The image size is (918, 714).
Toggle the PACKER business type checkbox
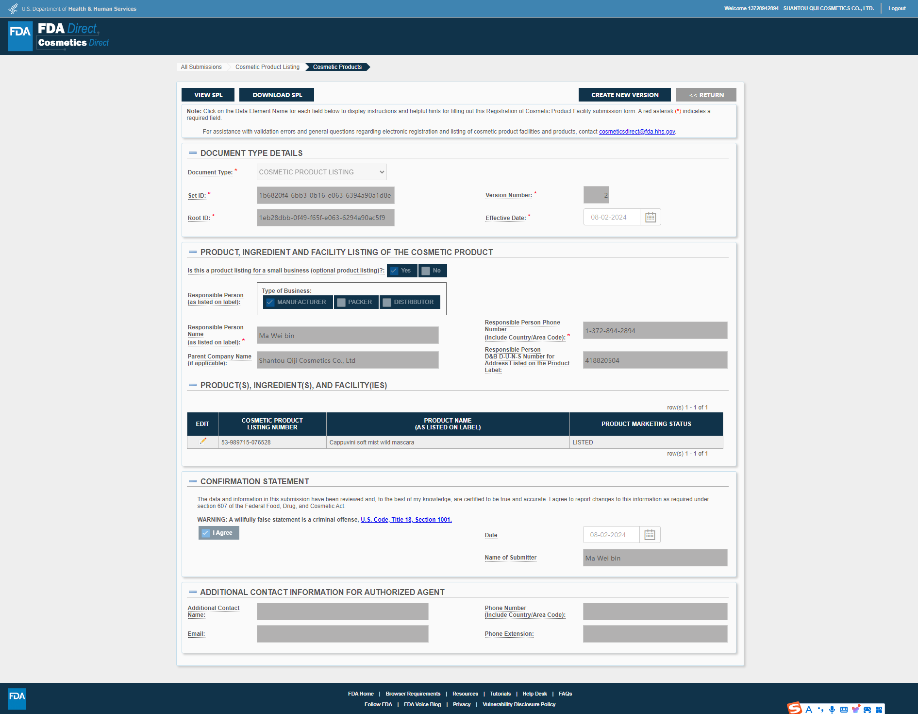click(x=341, y=302)
